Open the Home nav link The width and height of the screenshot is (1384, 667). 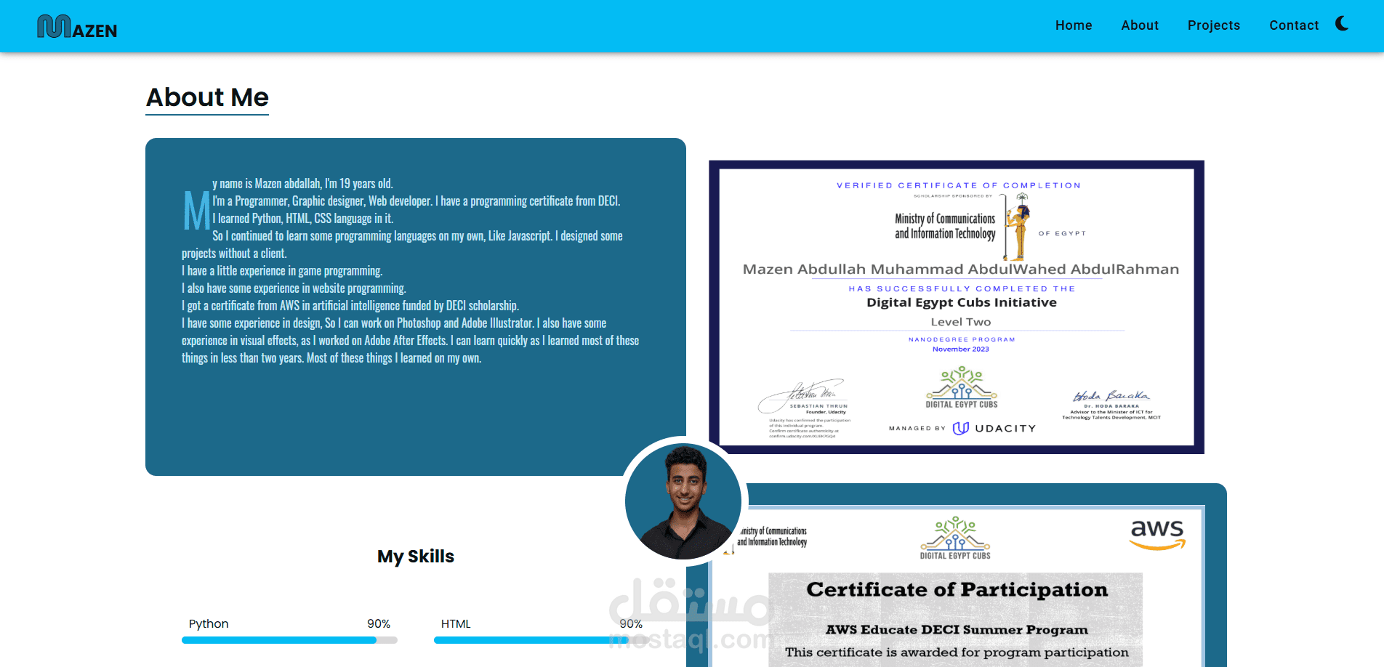click(1074, 25)
